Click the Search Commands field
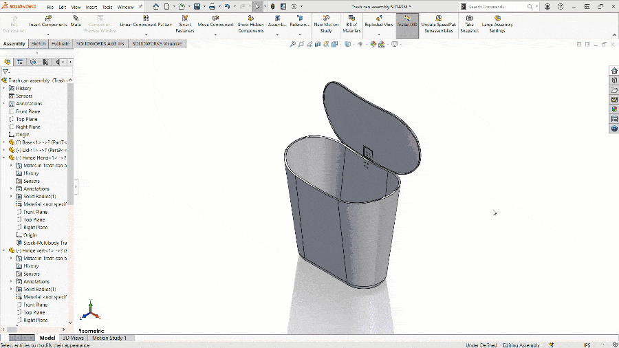The height and width of the screenshot is (348, 619). [495, 7]
